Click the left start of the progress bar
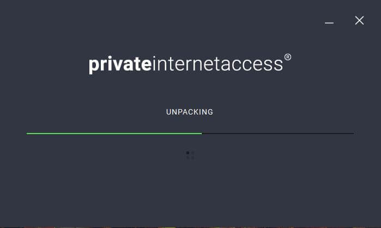Image resolution: width=381 pixels, height=228 pixels. (x=27, y=134)
